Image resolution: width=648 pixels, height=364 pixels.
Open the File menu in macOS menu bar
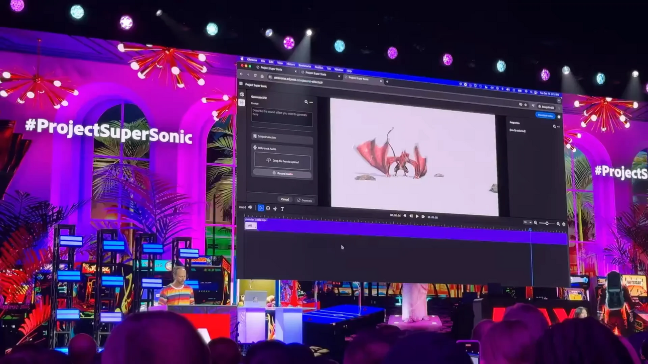tap(263, 61)
